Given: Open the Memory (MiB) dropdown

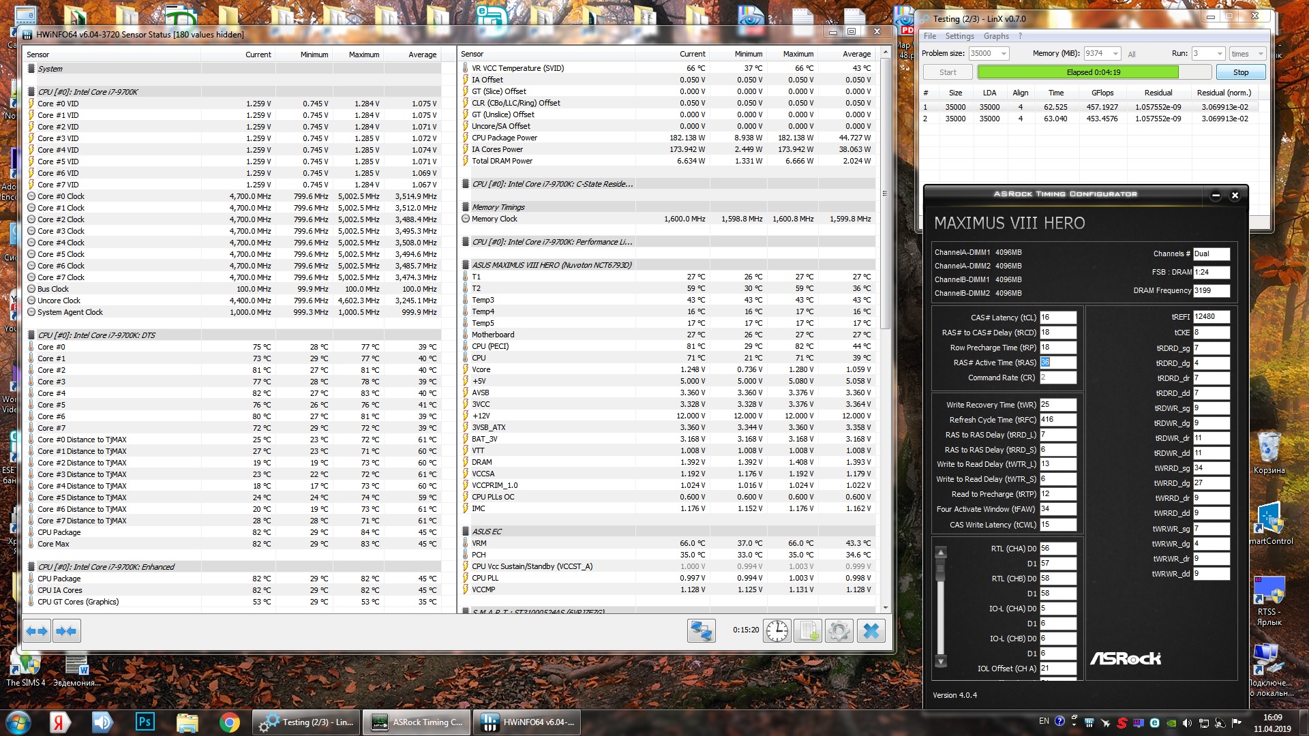Looking at the screenshot, I should tap(1115, 54).
